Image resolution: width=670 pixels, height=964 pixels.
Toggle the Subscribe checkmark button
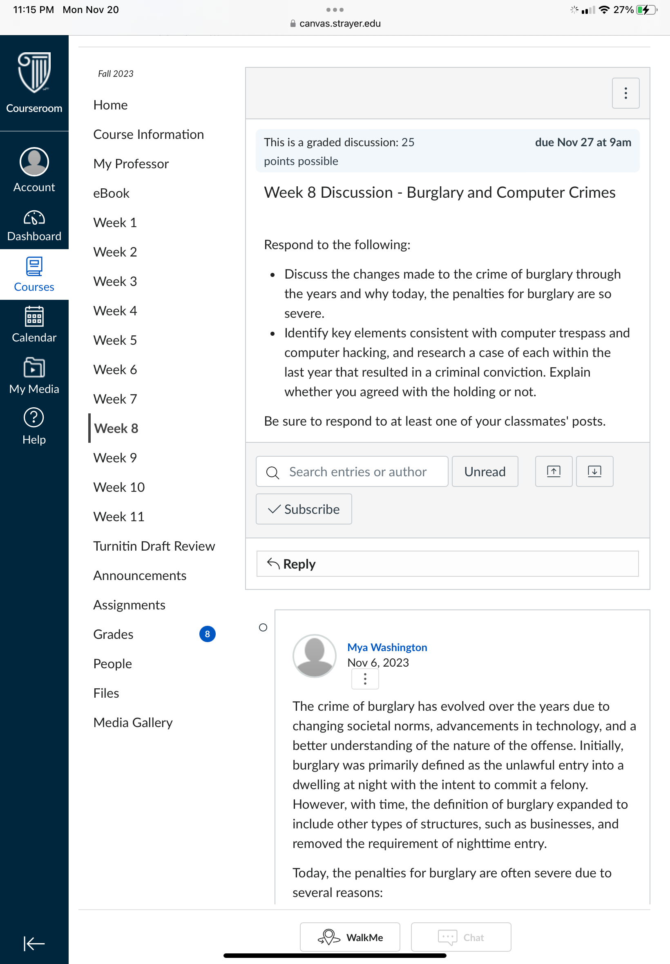click(x=304, y=509)
